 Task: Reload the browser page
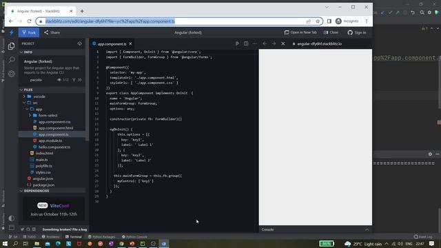pos(29,21)
